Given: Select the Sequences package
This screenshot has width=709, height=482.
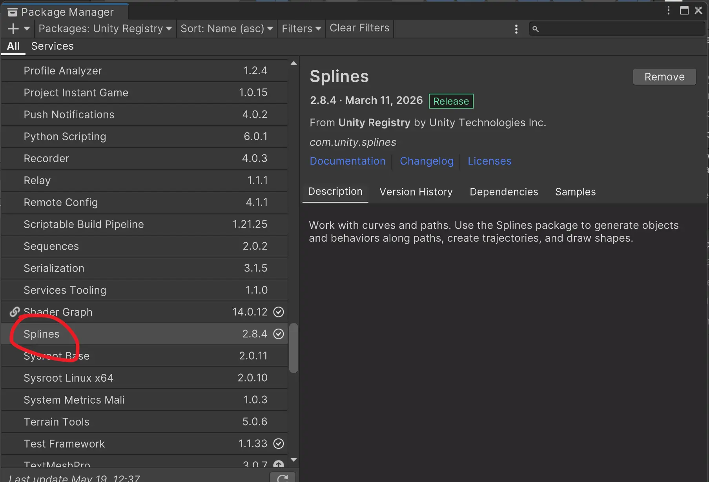Looking at the screenshot, I should (x=144, y=246).
